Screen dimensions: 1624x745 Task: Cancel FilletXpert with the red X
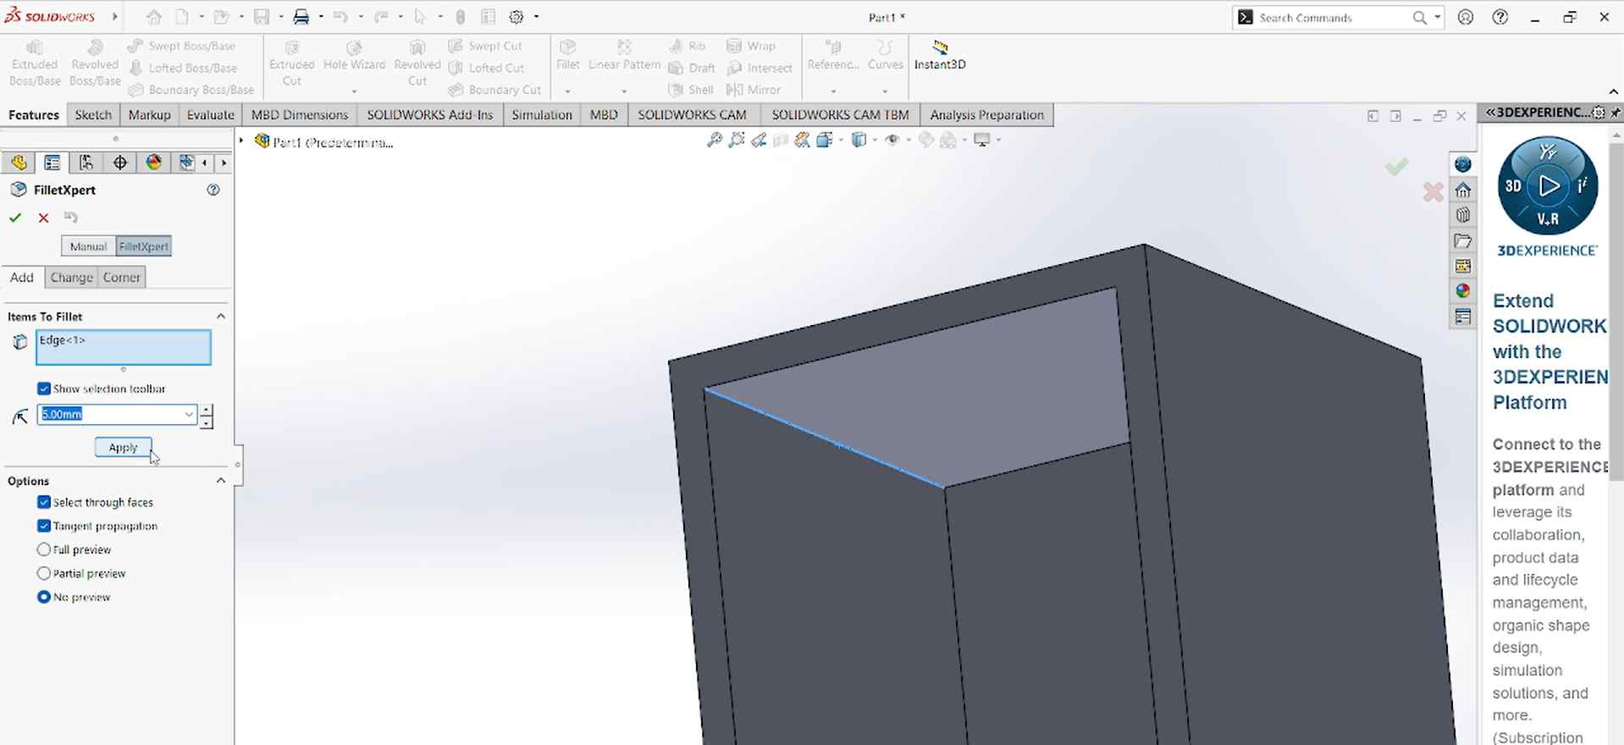click(44, 218)
